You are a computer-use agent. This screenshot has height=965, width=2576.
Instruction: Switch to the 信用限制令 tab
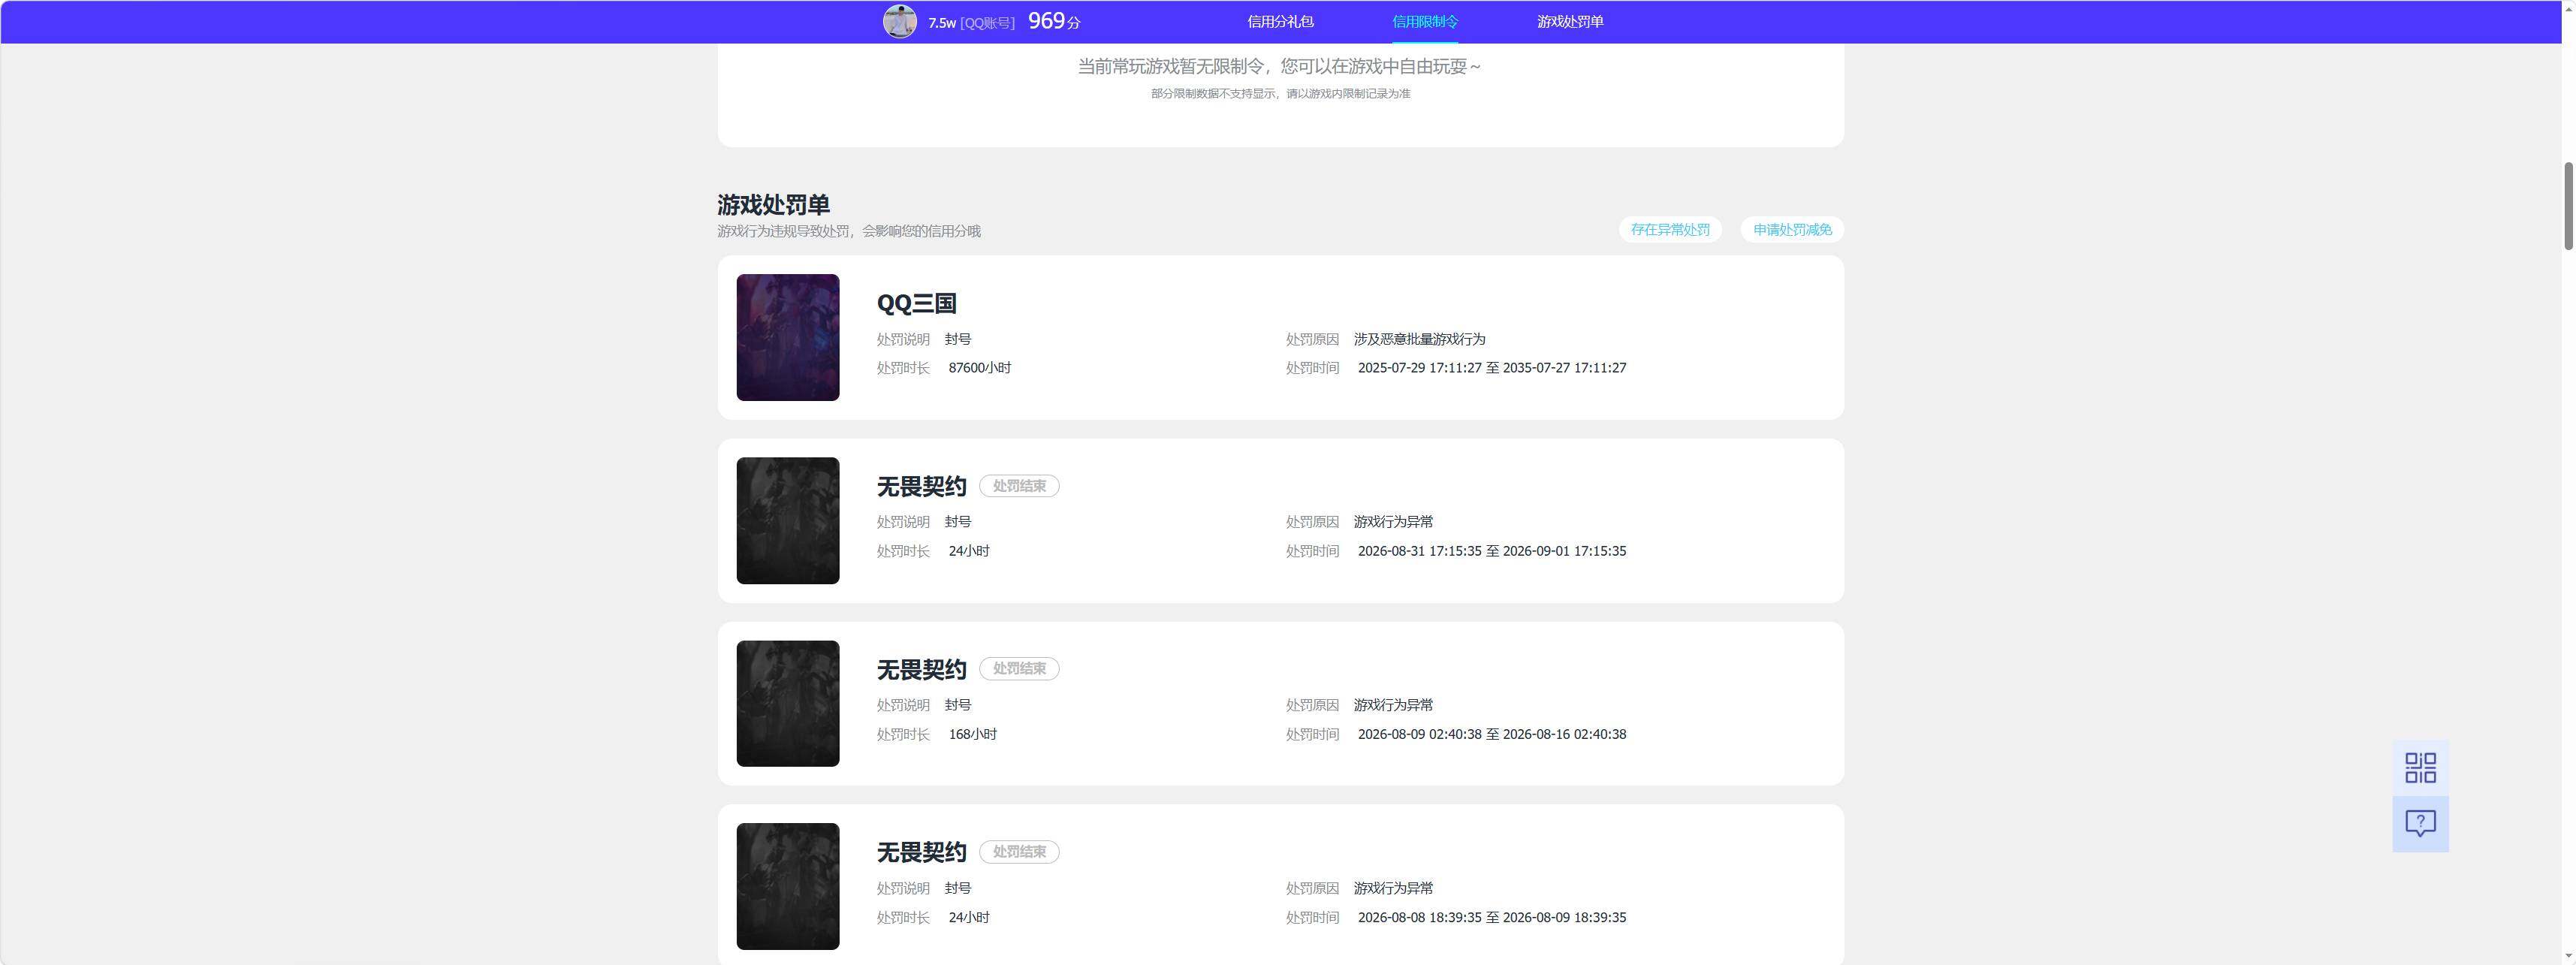(x=1425, y=21)
